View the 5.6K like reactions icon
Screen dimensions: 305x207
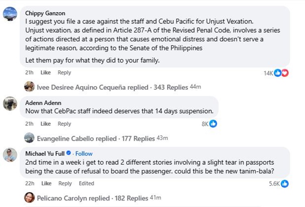point(285,183)
